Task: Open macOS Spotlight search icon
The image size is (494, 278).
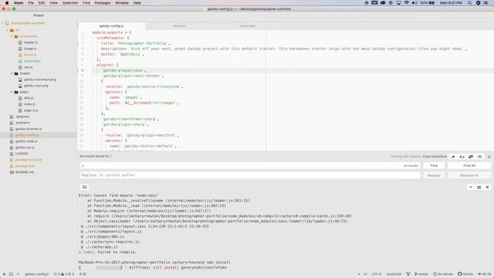Action: click(x=469, y=3)
